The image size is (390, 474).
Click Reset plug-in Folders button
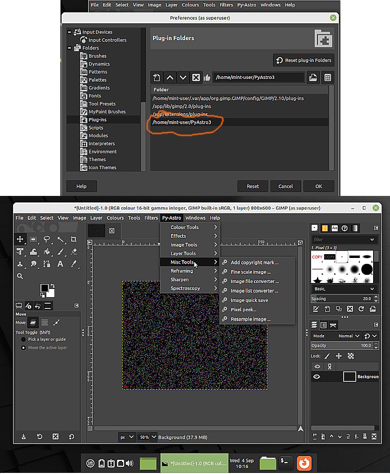304,60
